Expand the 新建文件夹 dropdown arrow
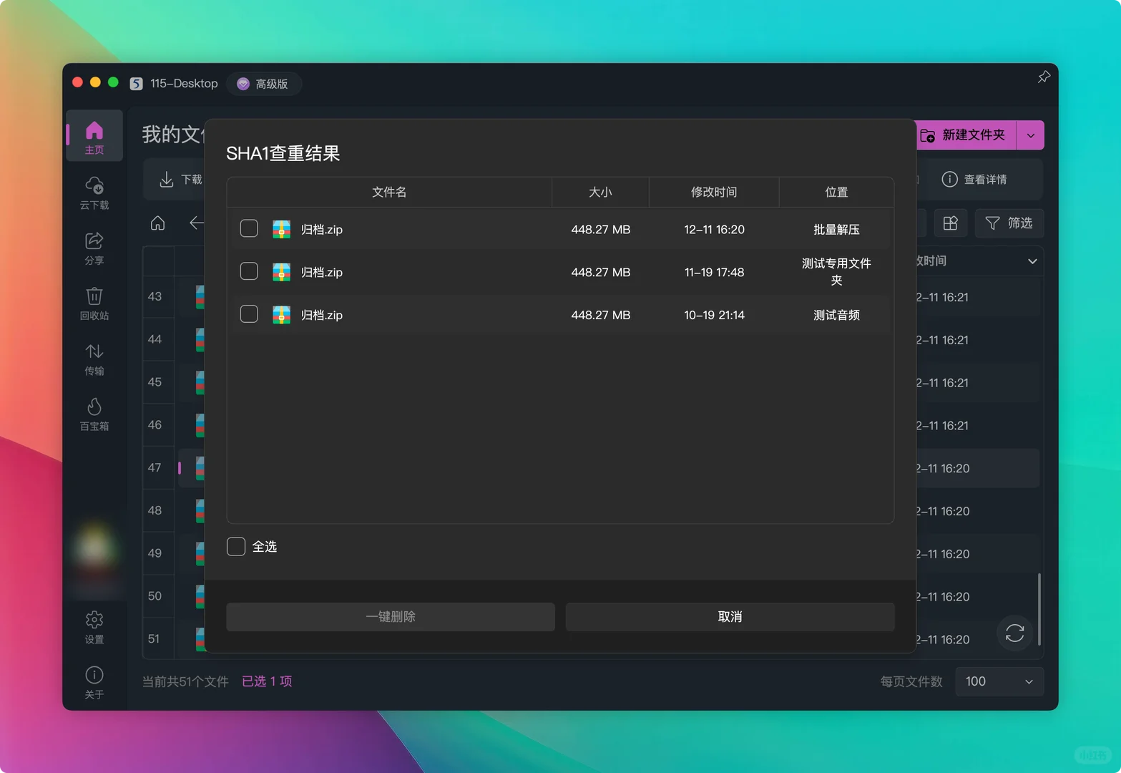 tap(1030, 135)
